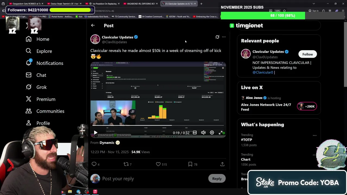The height and width of the screenshot is (195, 347).
Task: Click the +290K listeners badge
Action: [307, 106]
